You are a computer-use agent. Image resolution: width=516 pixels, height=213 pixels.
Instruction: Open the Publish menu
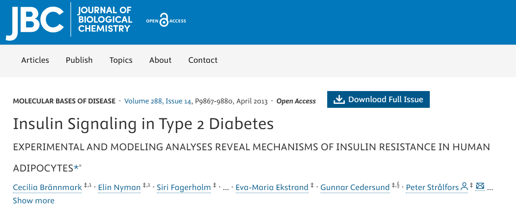click(x=79, y=60)
